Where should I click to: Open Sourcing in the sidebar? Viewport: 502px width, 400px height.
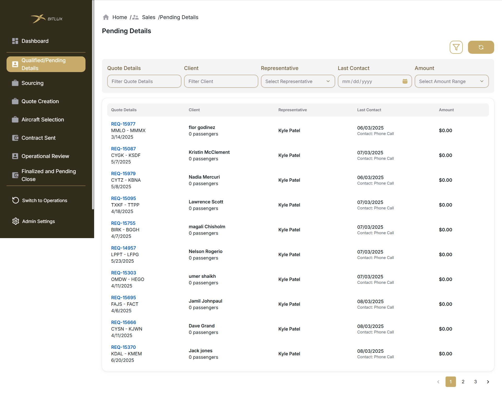pos(32,83)
